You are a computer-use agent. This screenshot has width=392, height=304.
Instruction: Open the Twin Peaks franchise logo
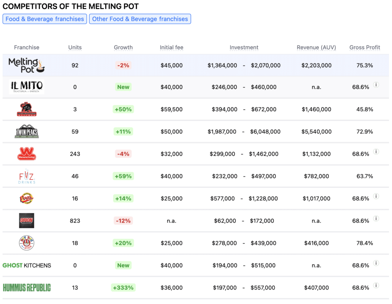[26, 132]
